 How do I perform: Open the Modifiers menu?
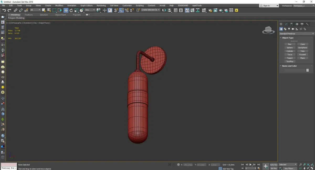pyautogui.click(x=59, y=6)
